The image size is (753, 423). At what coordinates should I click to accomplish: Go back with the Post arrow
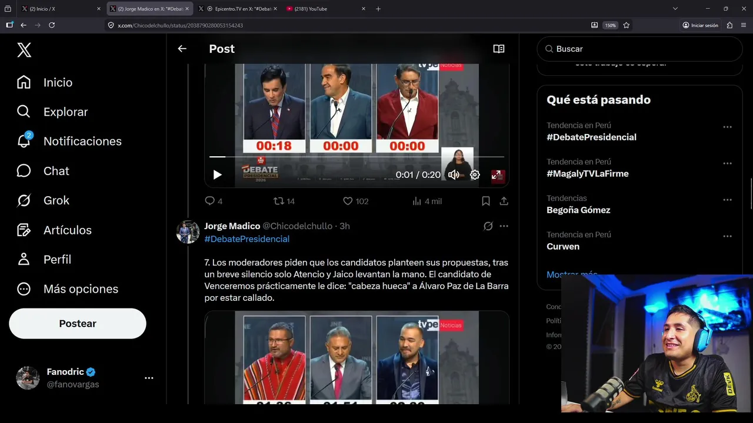[182, 49]
